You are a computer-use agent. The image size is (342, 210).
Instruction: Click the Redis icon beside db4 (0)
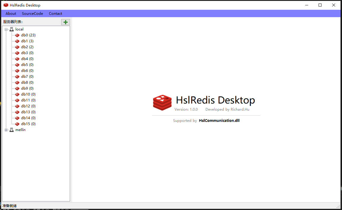pyautogui.click(x=17, y=59)
